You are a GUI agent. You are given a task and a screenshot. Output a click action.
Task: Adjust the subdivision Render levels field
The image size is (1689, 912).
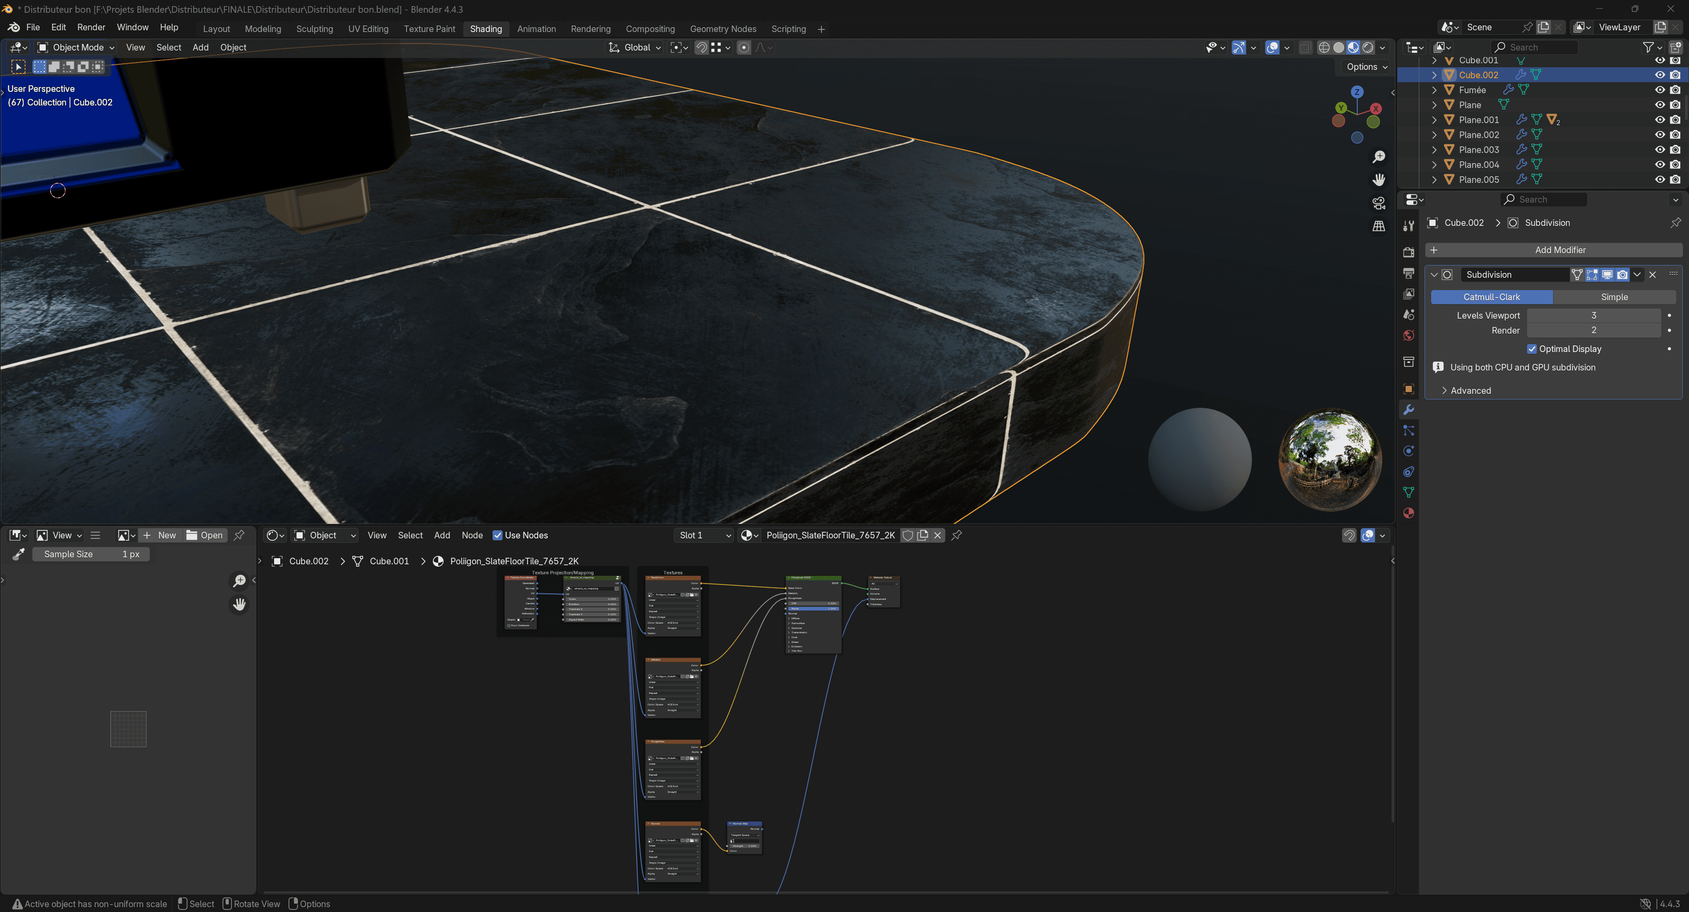coord(1594,330)
